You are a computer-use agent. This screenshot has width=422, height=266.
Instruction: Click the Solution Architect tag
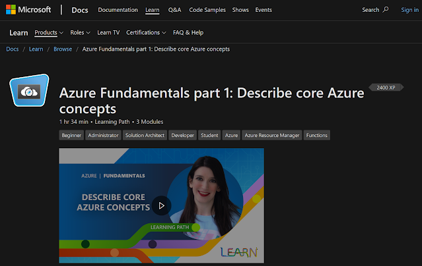[x=145, y=135]
